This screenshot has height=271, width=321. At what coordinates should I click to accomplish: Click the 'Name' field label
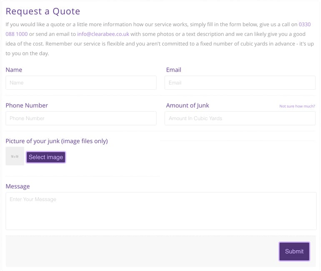coord(14,70)
